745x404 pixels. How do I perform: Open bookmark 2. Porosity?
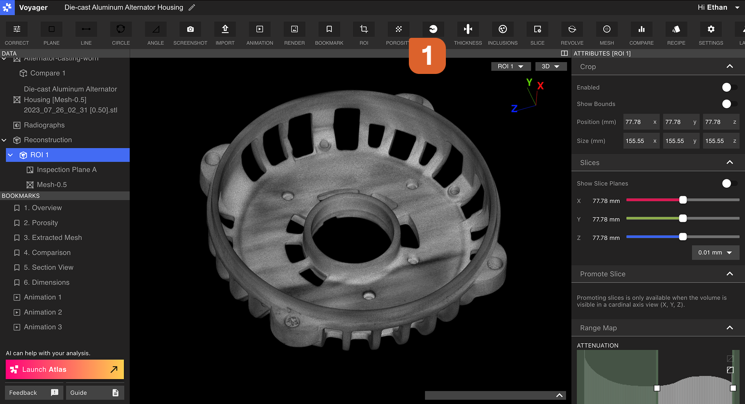41,223
